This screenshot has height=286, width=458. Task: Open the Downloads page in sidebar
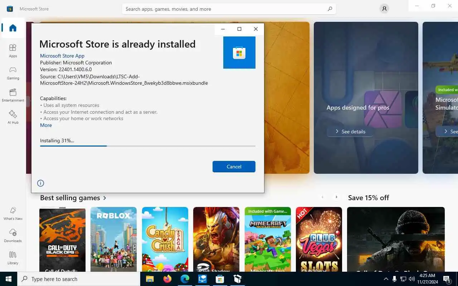pyautogui.click(x=13, y=235)
